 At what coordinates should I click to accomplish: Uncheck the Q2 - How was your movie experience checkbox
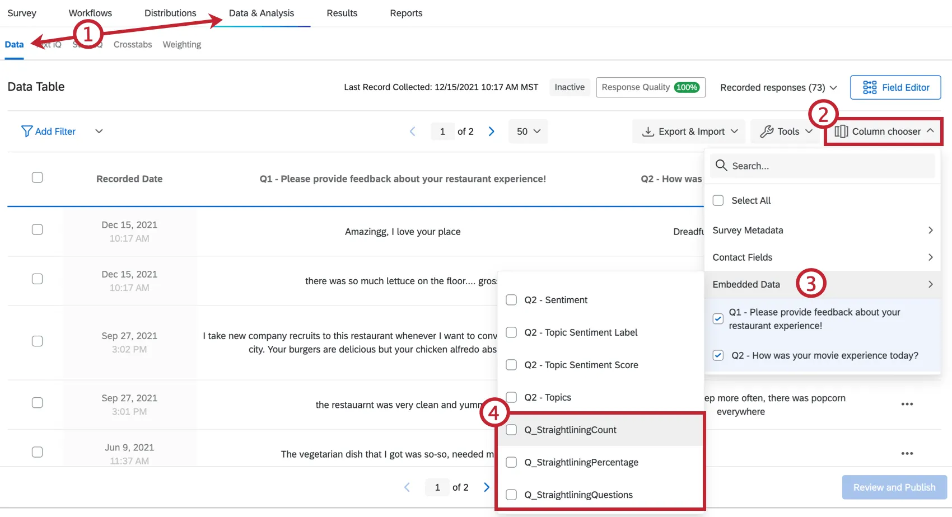pyautogui.click(x=718, y=355)
